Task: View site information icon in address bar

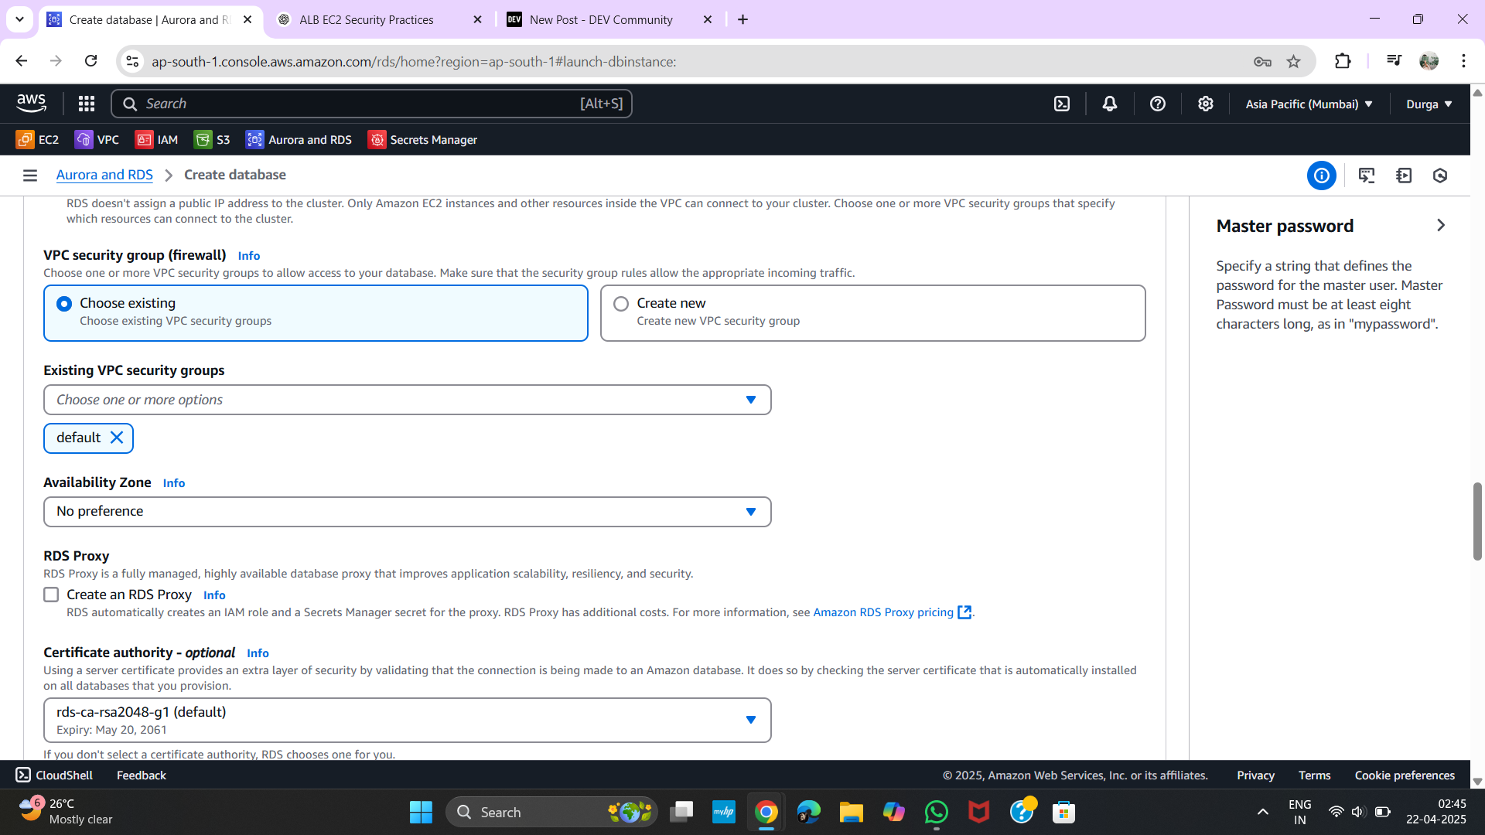Action: tap(132, 61)
